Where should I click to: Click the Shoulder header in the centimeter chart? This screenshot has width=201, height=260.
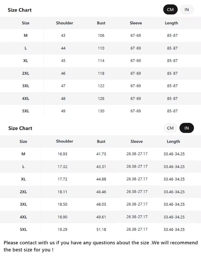pos(64,23)
